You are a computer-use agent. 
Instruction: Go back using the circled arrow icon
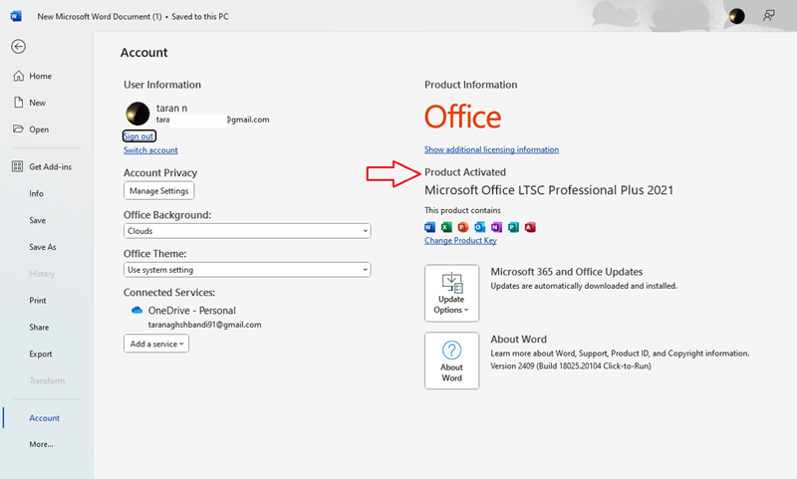(18, 47)
